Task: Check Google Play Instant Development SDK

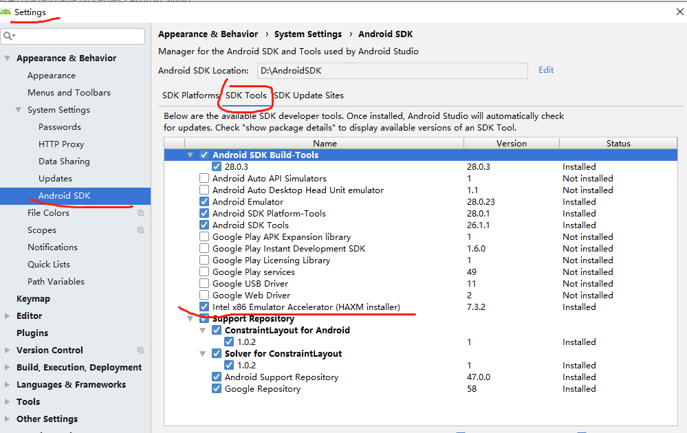Action: [x=204, y=248]
